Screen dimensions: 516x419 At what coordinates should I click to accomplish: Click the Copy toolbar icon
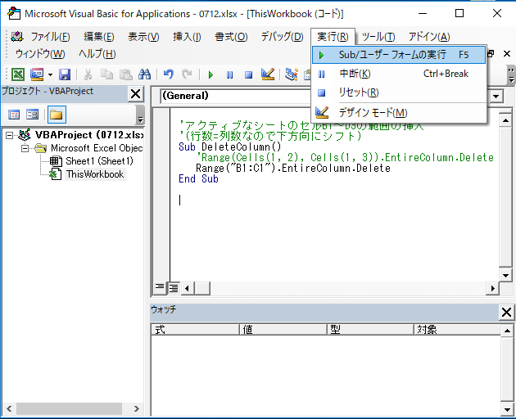[x=106, y=74]
